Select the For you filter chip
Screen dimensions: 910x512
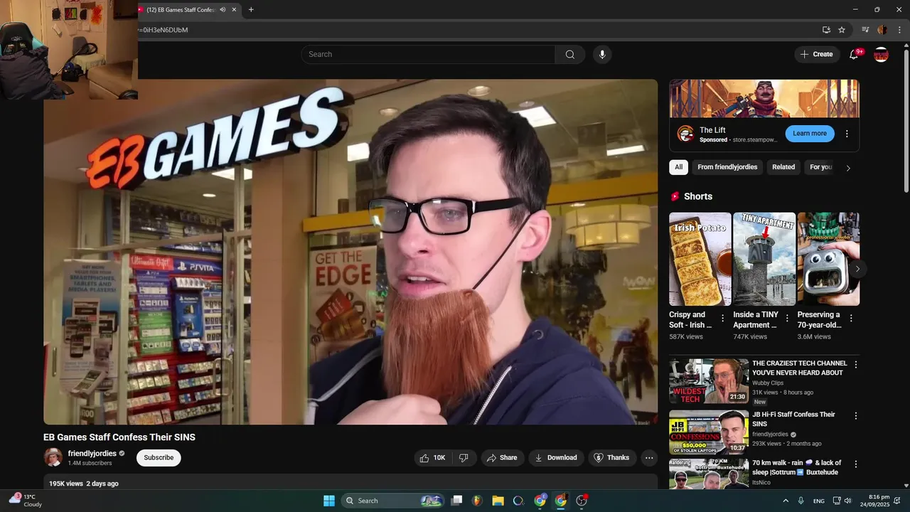coord(821,167)
